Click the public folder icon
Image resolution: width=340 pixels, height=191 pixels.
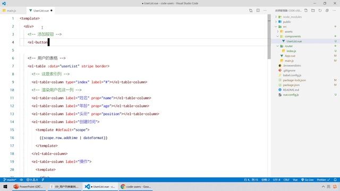pos(280,22)
